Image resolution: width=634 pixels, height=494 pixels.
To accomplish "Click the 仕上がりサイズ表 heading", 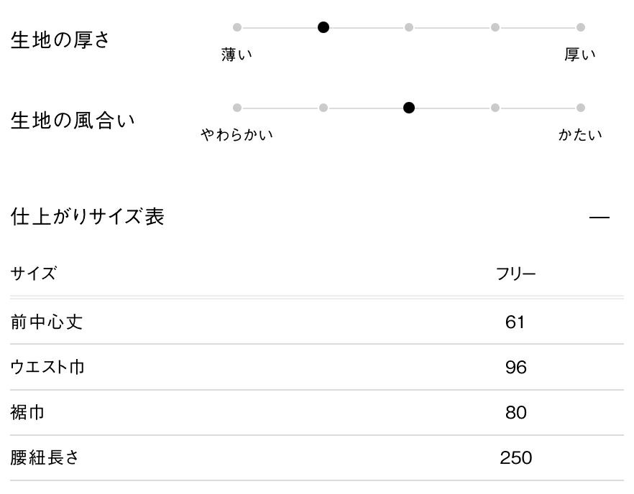I will (x=87, y=217).
